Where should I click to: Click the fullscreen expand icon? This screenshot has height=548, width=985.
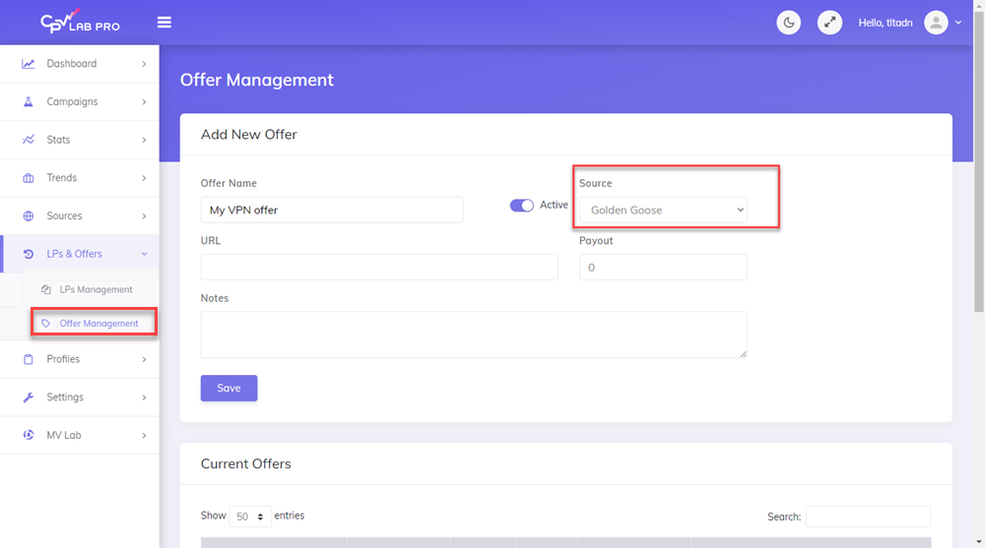coord(830,23)
